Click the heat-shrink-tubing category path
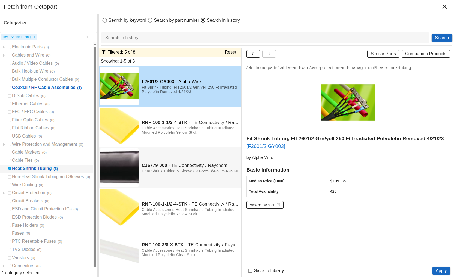 (x=329, y=68)
